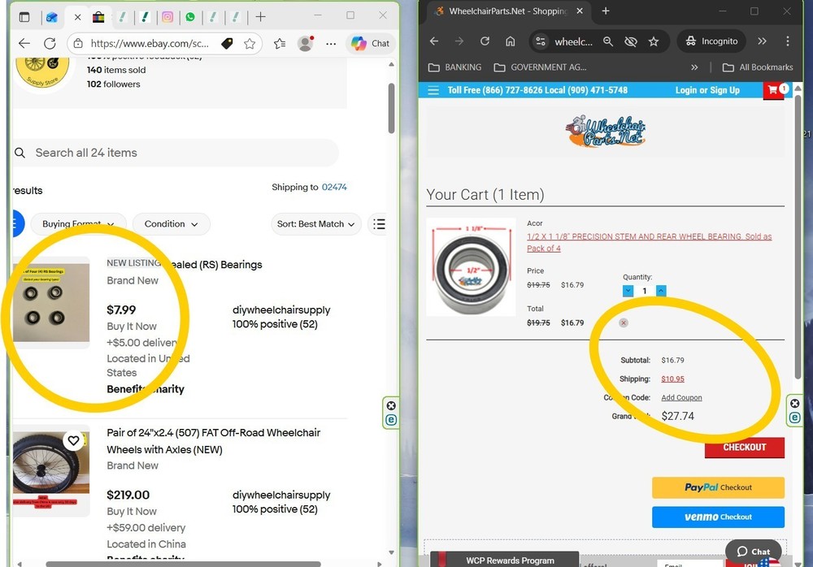
Task: Open the Chat bubble on WheelchairParts page
Action: (754, 552)
